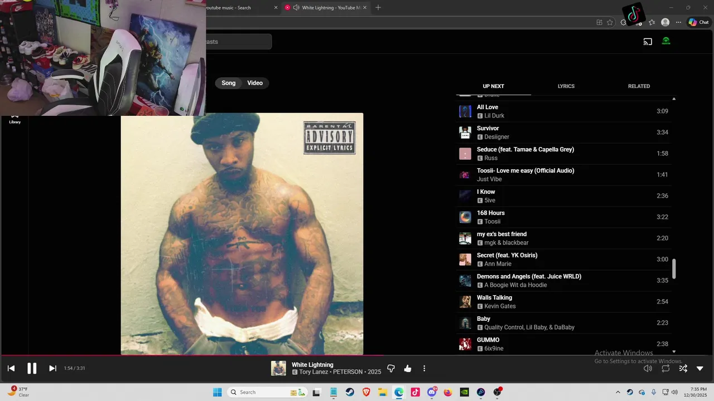Click current song thumbnail in player bar
The height and width of the screenshot is (401, 714).
278,368
